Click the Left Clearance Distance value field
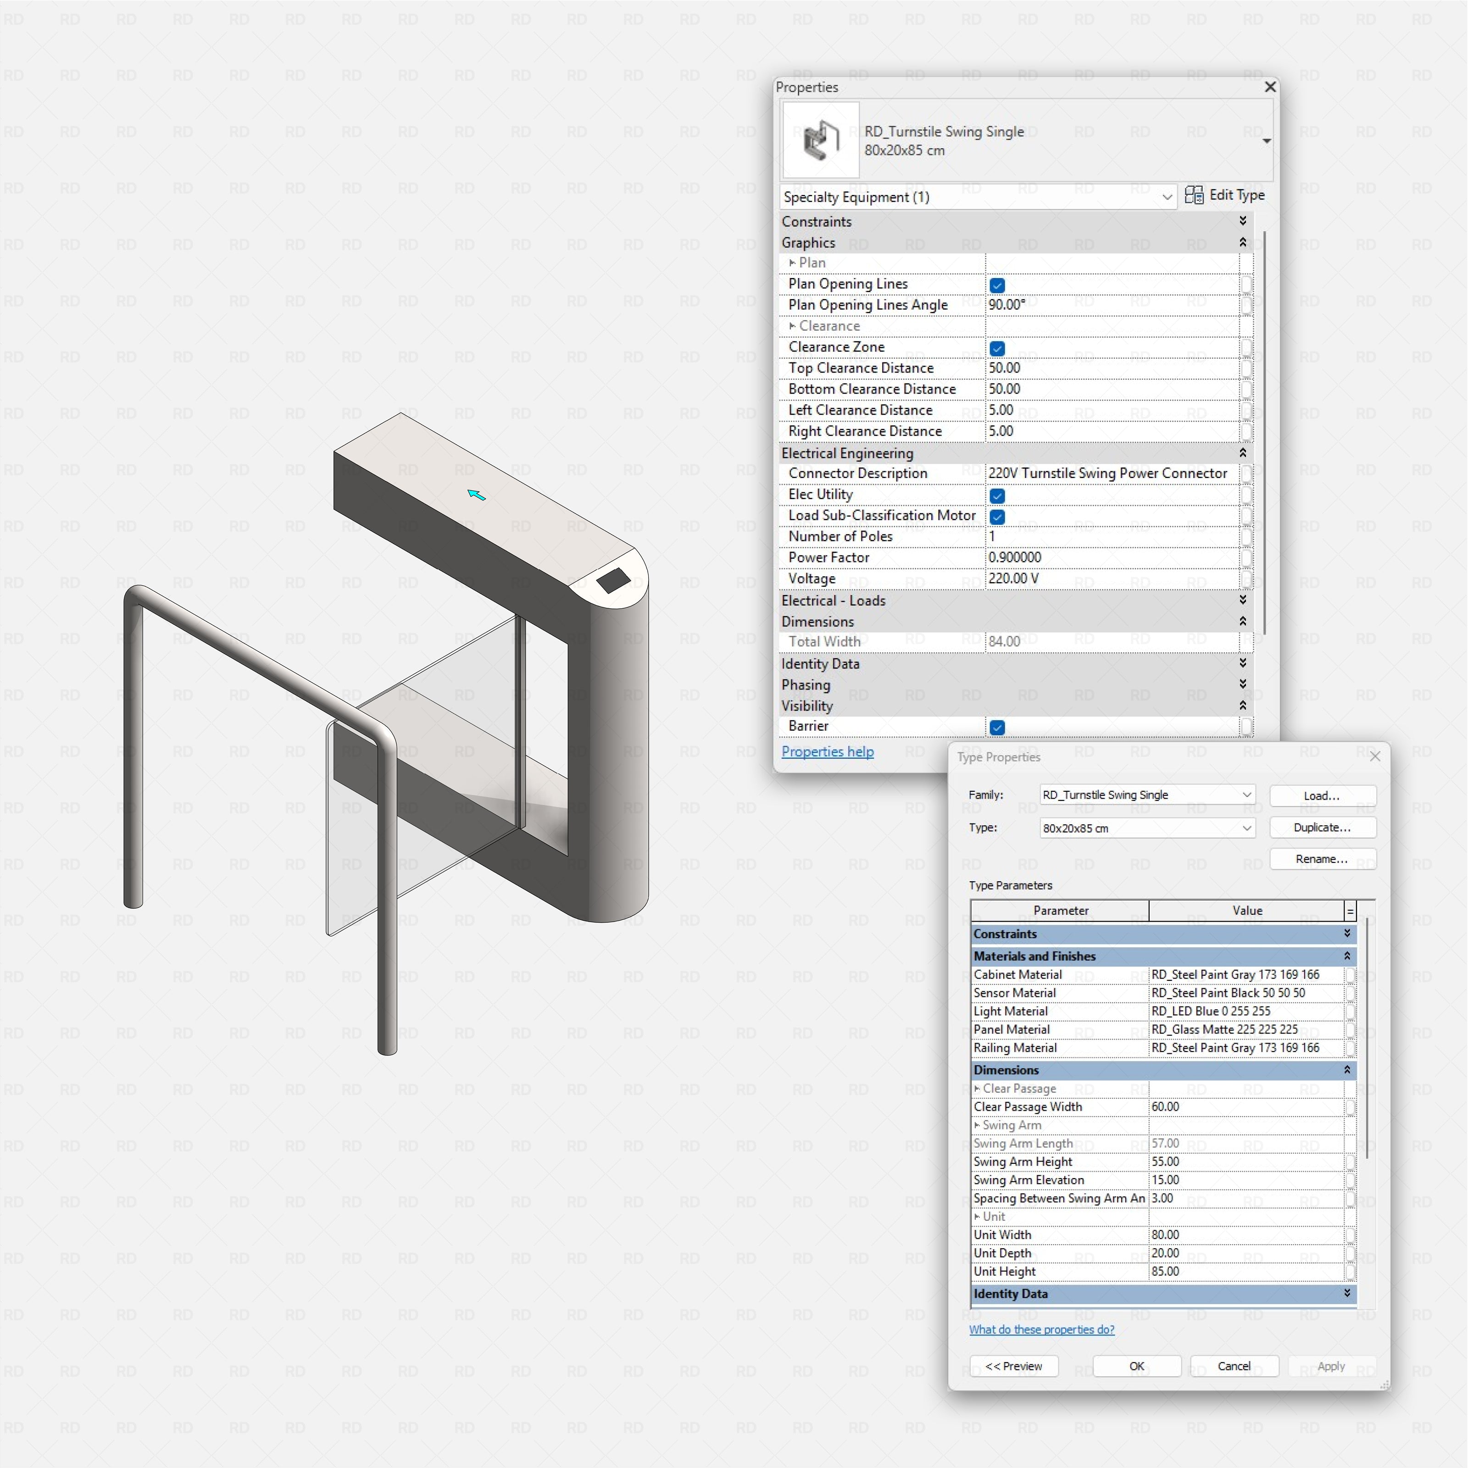The image size is (1468, 1468). point(1112,410)
